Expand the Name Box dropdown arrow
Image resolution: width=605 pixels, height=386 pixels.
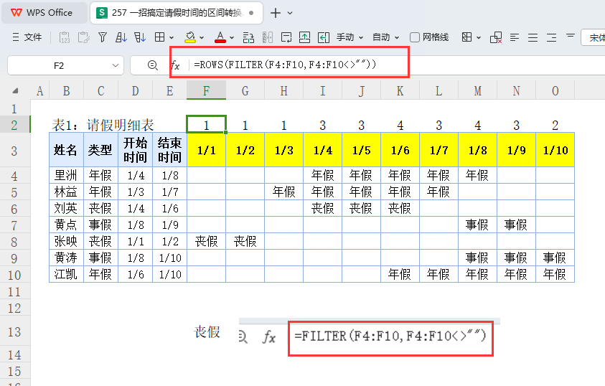[x=115, y=65]
